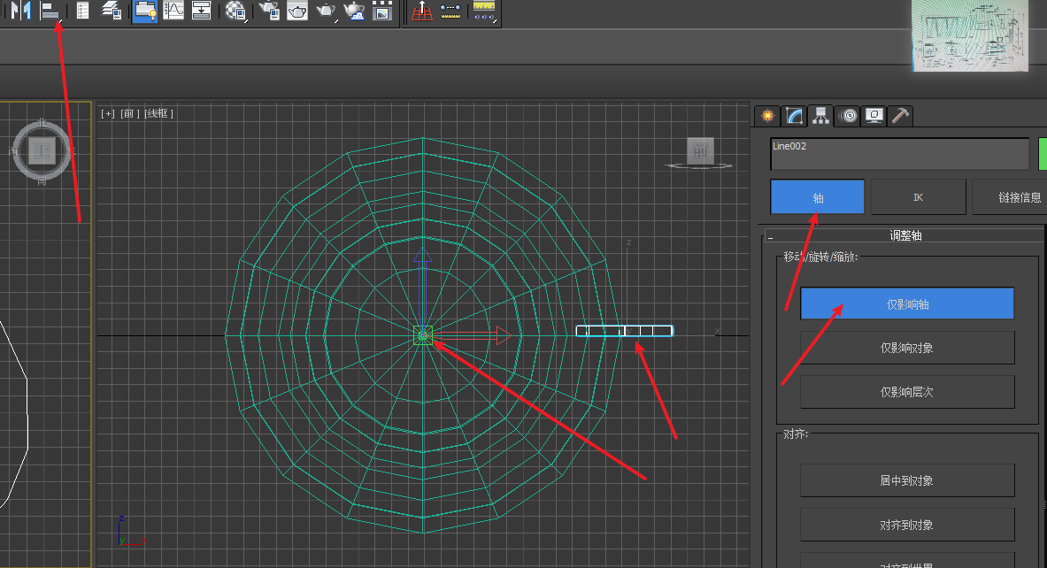
Task: Open the Material Editor sphere icon
Action: pyautogui.click(x=235, y=11)
